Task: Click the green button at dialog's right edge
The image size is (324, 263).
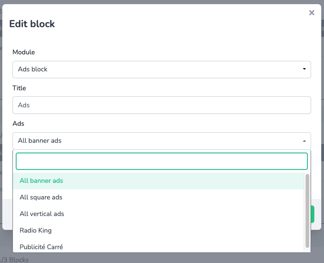Action: tap(313, 215)
